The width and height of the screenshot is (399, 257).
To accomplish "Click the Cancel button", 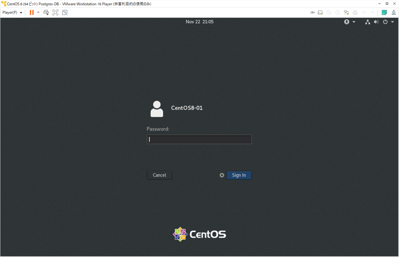I will pos(160,175).
